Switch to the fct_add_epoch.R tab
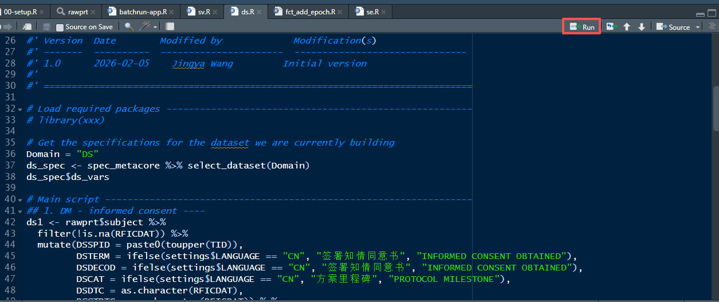This screenshot has width=719, height=302. point(310,11)
